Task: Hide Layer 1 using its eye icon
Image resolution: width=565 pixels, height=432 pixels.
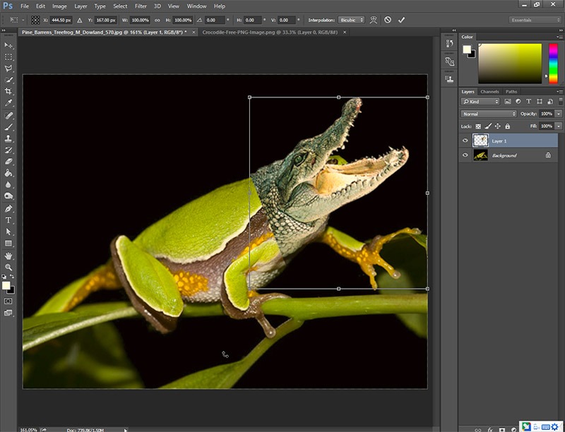Action: (465, 141)
